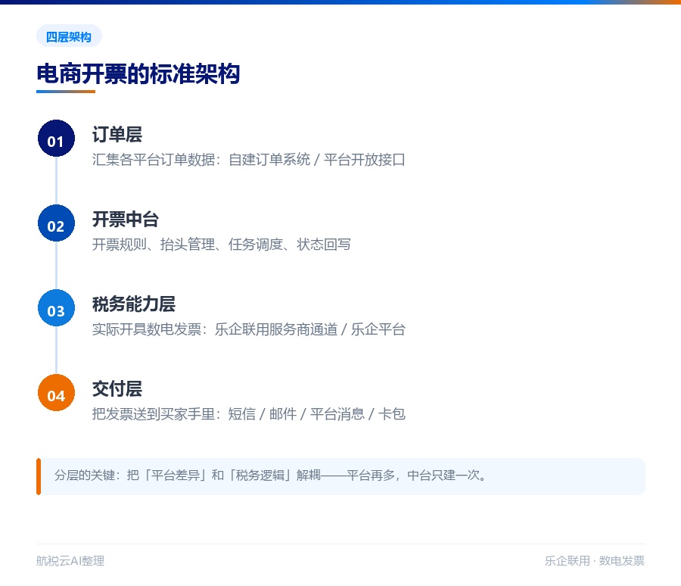Screen dimensions: 681x586
Task: Click the footer text 乐企联用 · 数电发票
Action: pos(595,561)
